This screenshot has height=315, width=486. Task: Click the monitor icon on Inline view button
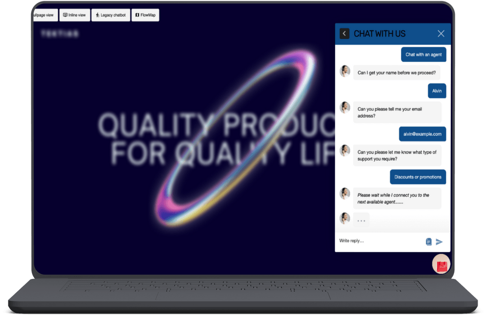[x=65, y=15]
